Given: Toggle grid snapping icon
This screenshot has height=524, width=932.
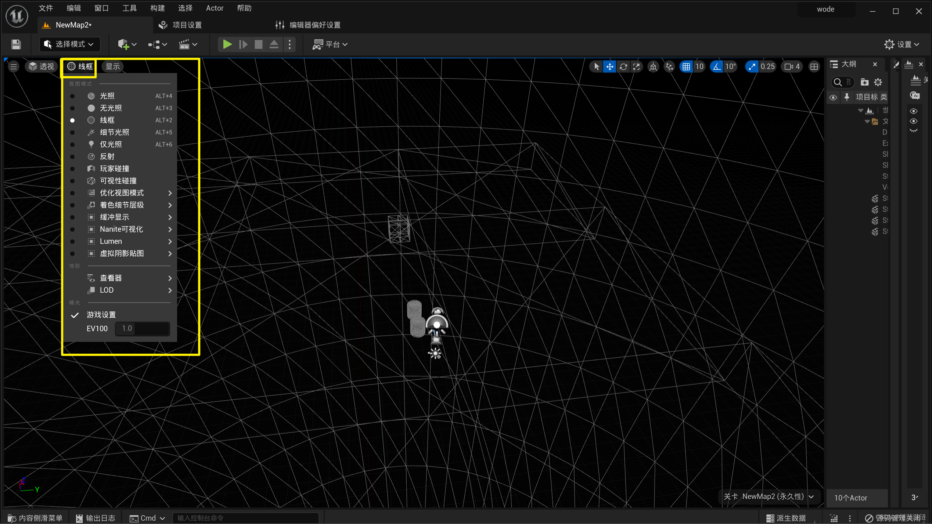Looking at the screenshot, I should (686, 66).
